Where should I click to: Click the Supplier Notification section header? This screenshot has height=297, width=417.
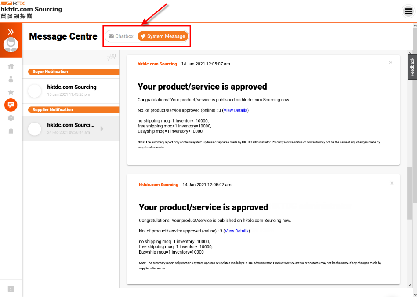pos(74,109)
